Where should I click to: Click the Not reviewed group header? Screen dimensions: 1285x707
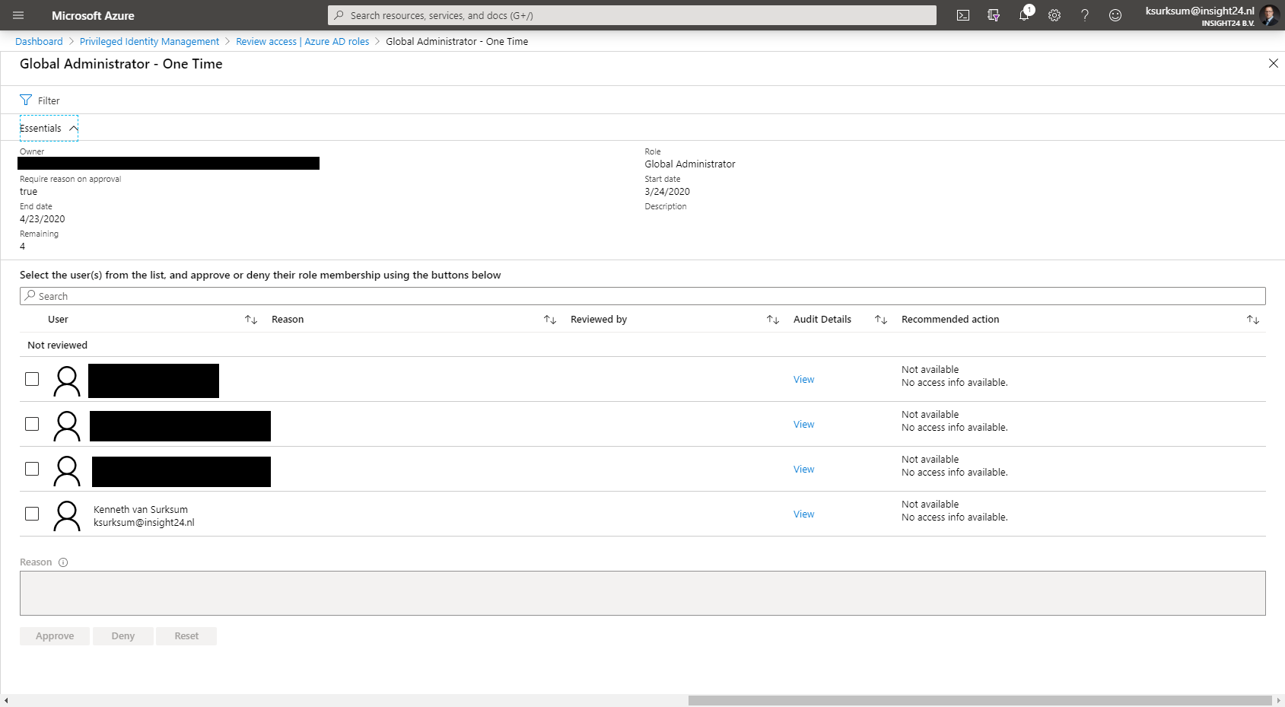pyautogui.click(x=58, y=346)
